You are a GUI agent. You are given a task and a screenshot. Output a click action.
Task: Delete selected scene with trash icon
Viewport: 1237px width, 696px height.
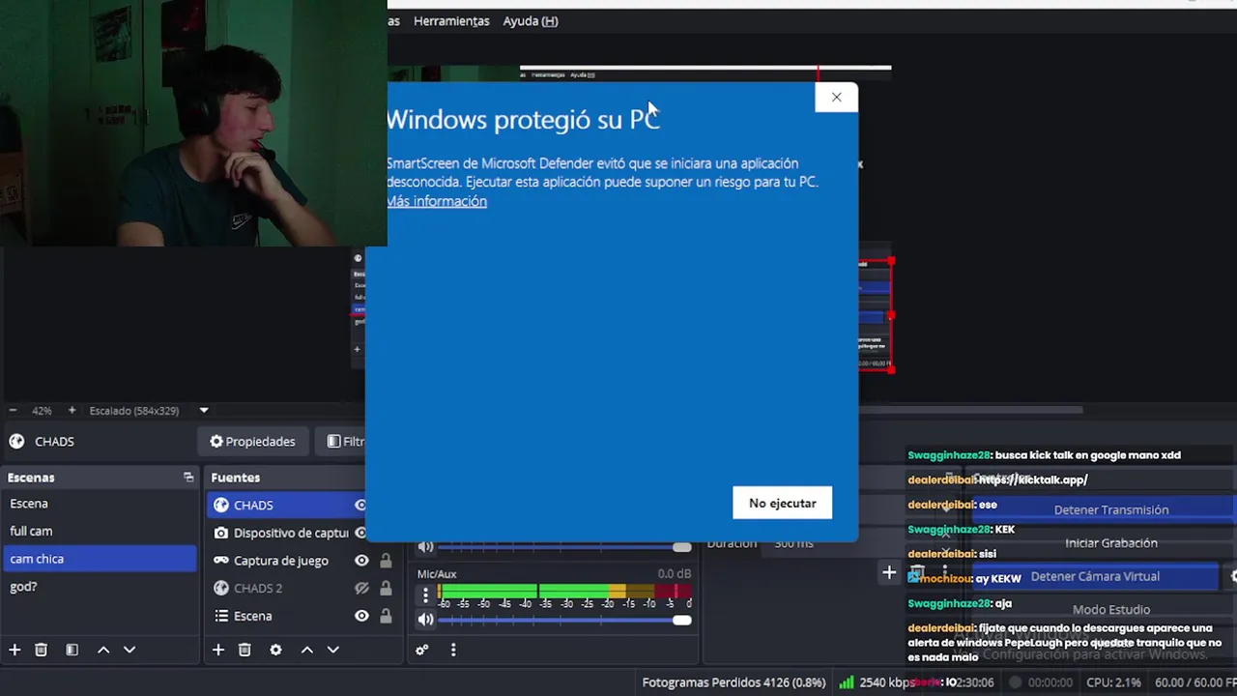pos(41,650)
